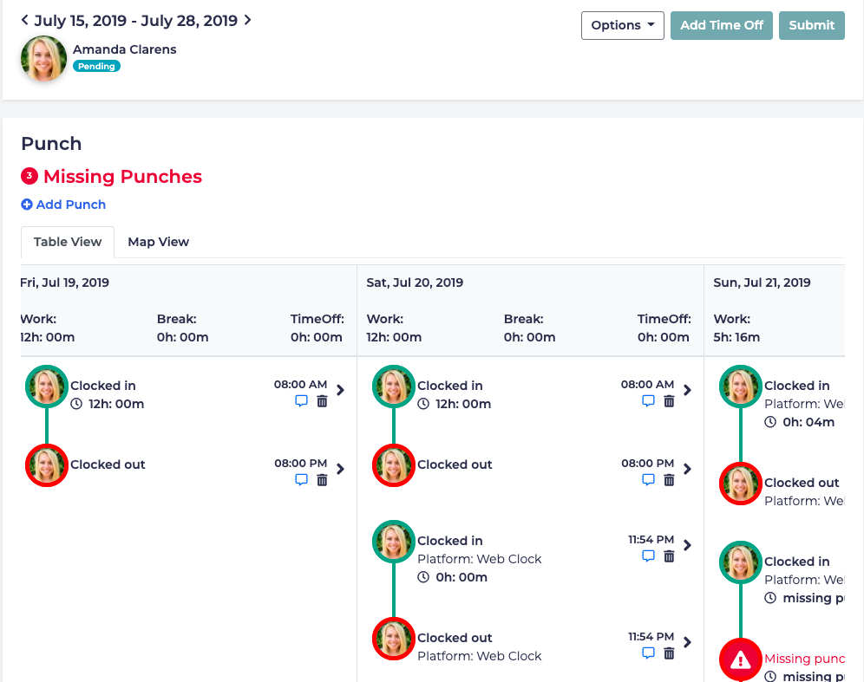The image size is (864, 682).
Task: Click the Add Time Off button
Action: [x=721, y=25]
